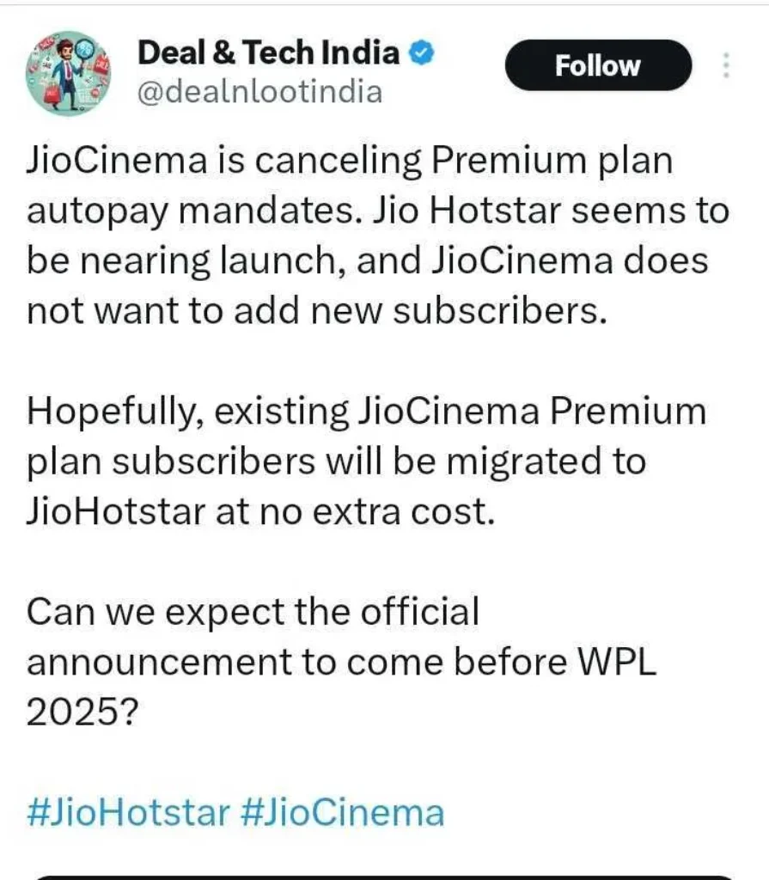
Task: Click the 'Hopefully, existing JioCinema Premium' line
Action: pyautogui.click(x=367, y=412)
